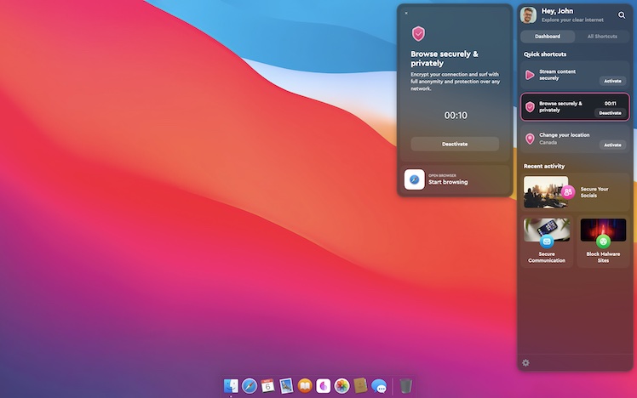Activate the Change your location shortcut
Viewport: 637px width, 398px height.
[x=612, y=145]
